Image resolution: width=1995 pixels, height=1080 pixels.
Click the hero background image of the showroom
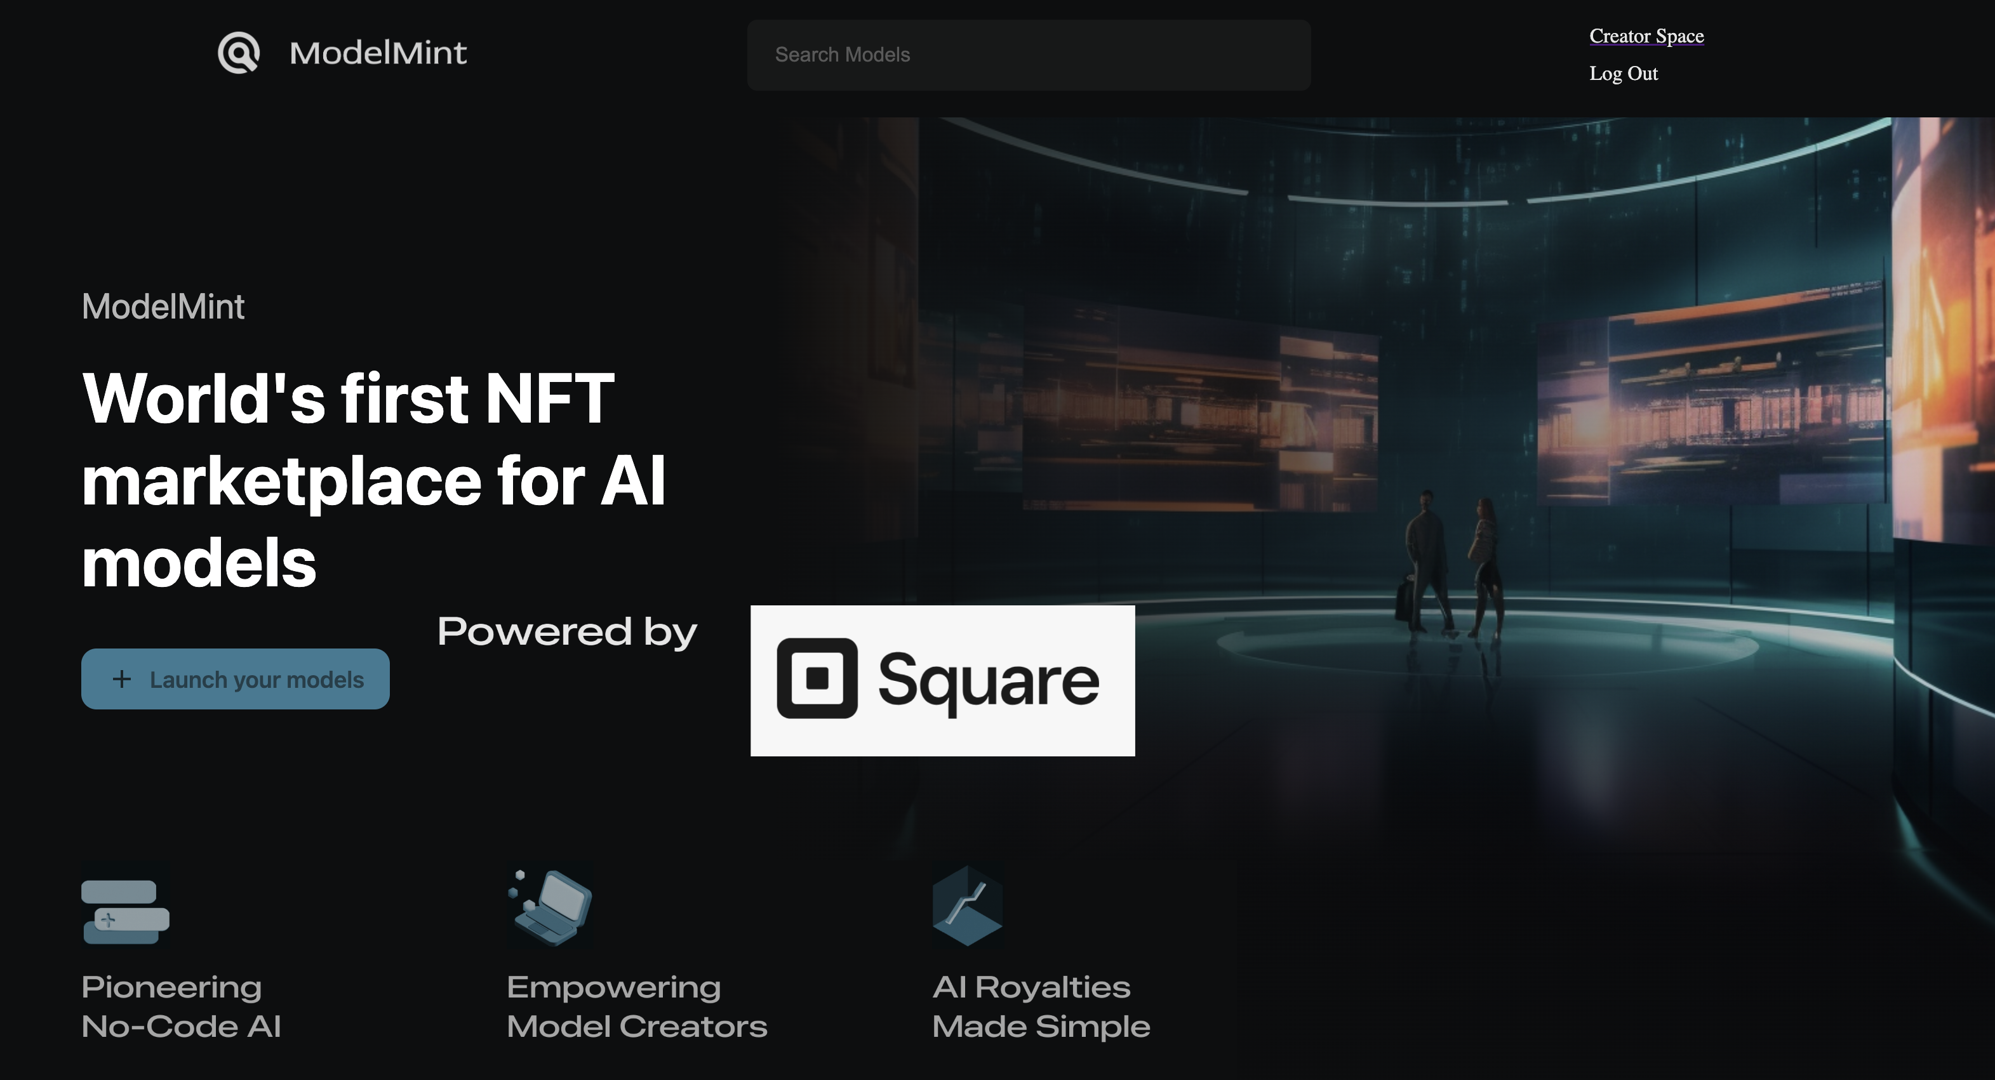click(x=1471, y=310)
